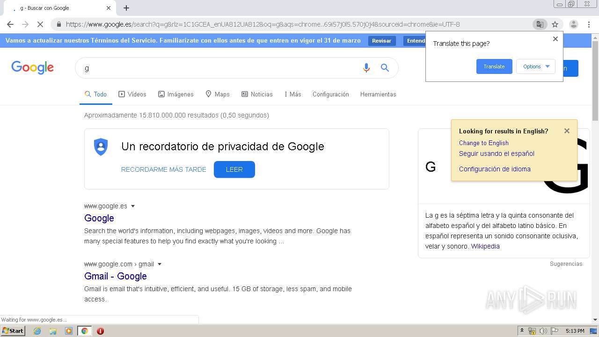Open Herramientas search tools
Image resolution: width=599 pixels, height=337 pixels.
378,94
